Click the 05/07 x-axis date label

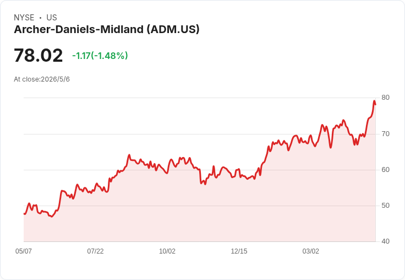(x=24, y=251)
